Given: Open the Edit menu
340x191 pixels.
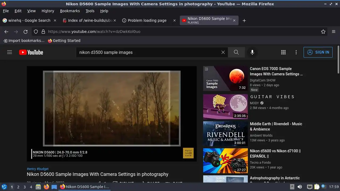Looking at the screenshot, I should point(18,11).
